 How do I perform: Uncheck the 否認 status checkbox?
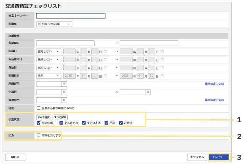point(107,123)
